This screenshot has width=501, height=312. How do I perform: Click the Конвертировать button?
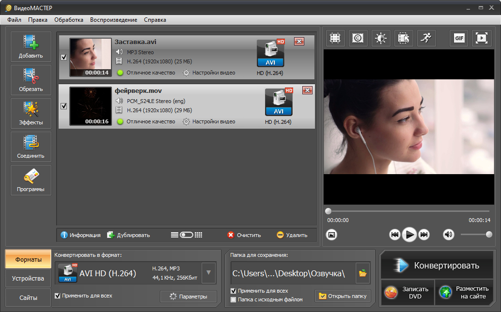(x=437, y=266)
